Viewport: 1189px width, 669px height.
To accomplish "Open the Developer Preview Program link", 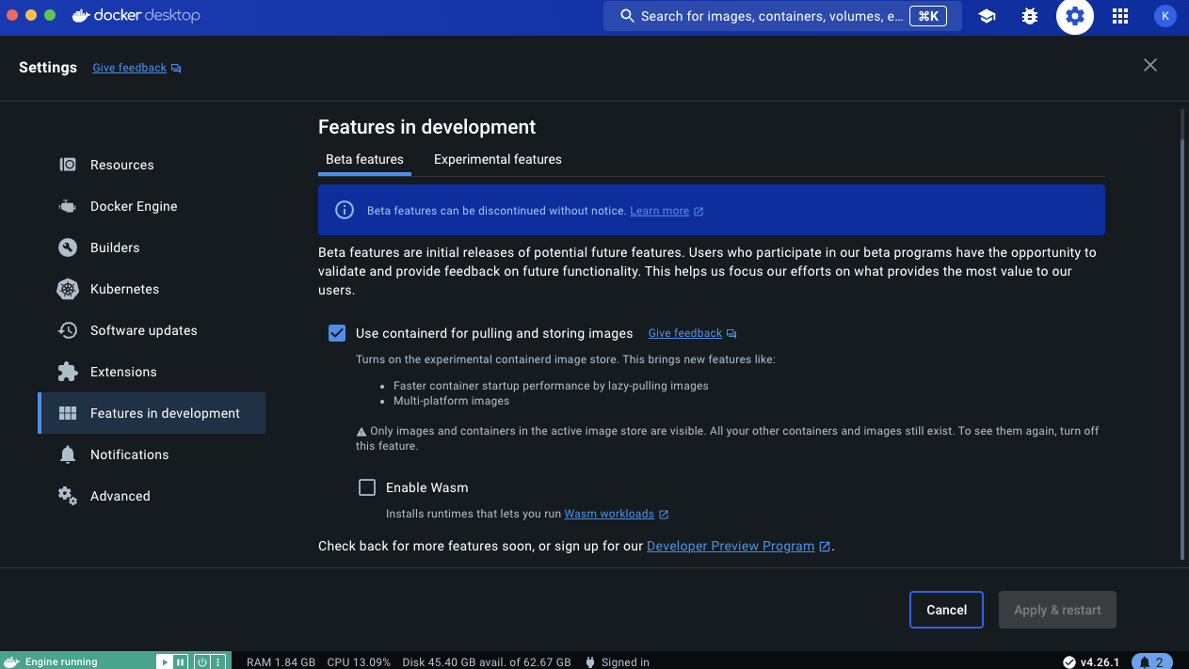I will tap(731, 546).
